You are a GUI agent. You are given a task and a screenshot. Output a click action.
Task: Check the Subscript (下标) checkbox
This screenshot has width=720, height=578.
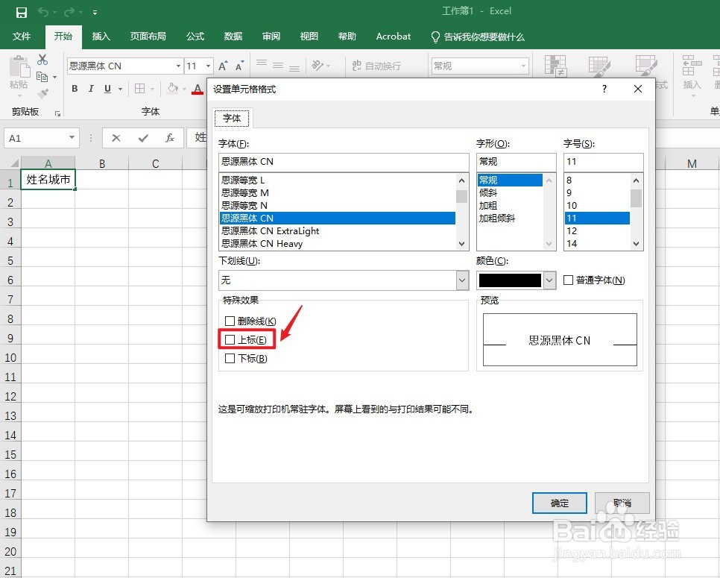230,359
